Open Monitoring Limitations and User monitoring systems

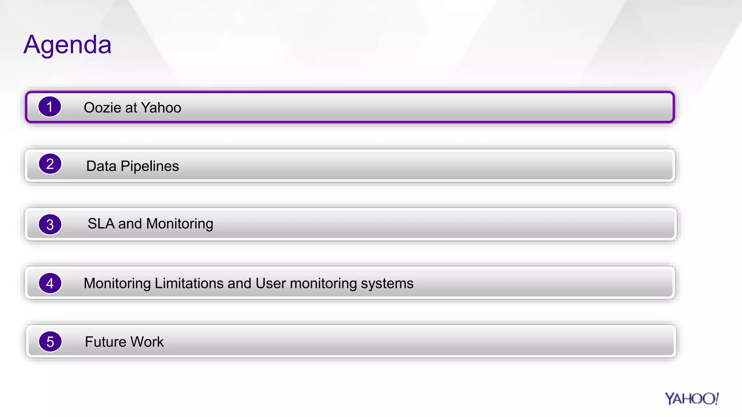point(249,283)
